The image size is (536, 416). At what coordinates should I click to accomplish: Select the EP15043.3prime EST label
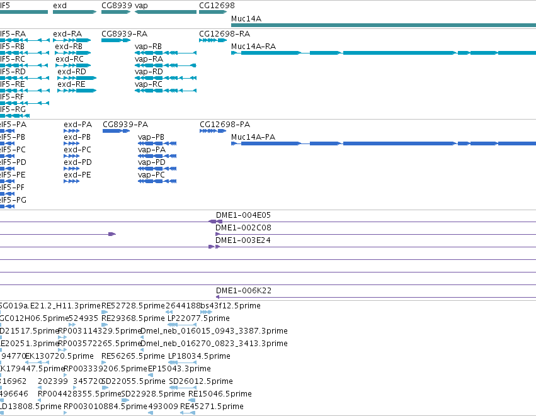click(x=180, y=369)
